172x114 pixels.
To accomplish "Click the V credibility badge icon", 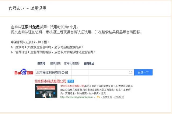I will tap(98, 97).
